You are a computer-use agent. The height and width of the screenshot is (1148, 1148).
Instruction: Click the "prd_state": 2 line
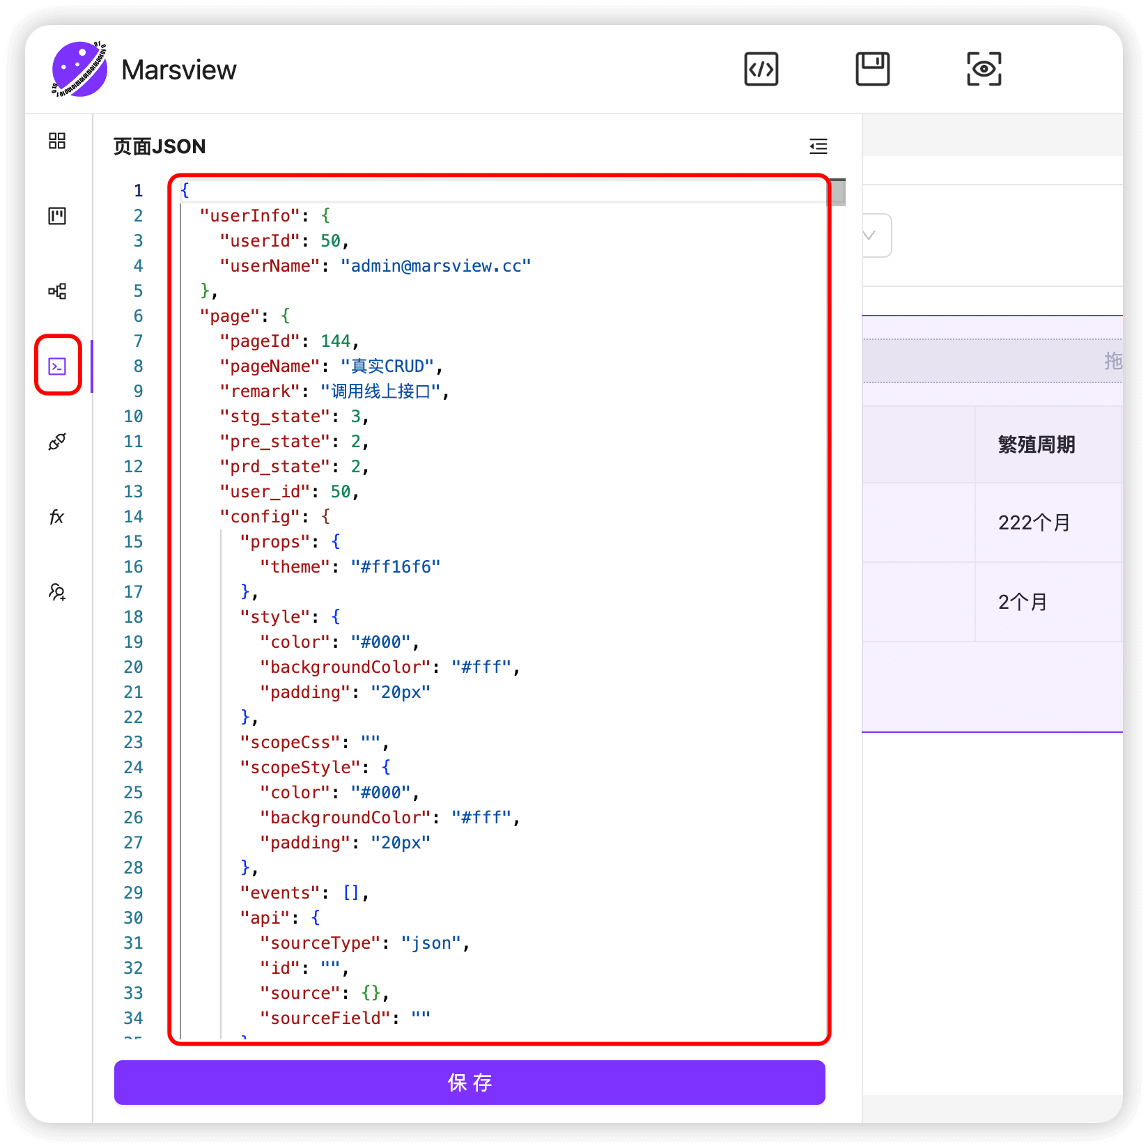(x=295, y=467)
